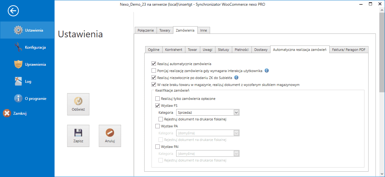Enable Pomijaj realizację zamówienia gdy wymagana interakcja
Viewport: 385px width, 177px height.
point(154,71)
